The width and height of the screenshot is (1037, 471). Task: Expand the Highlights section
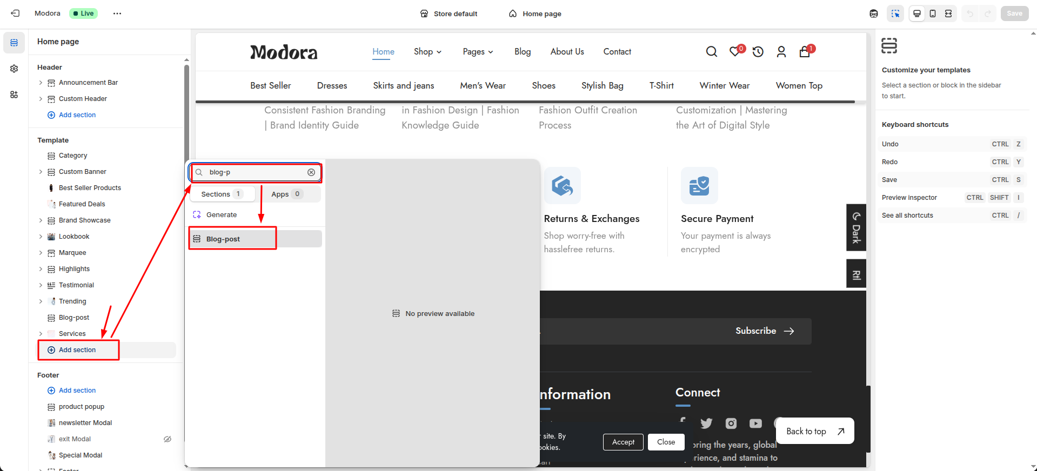coord(41,269)
